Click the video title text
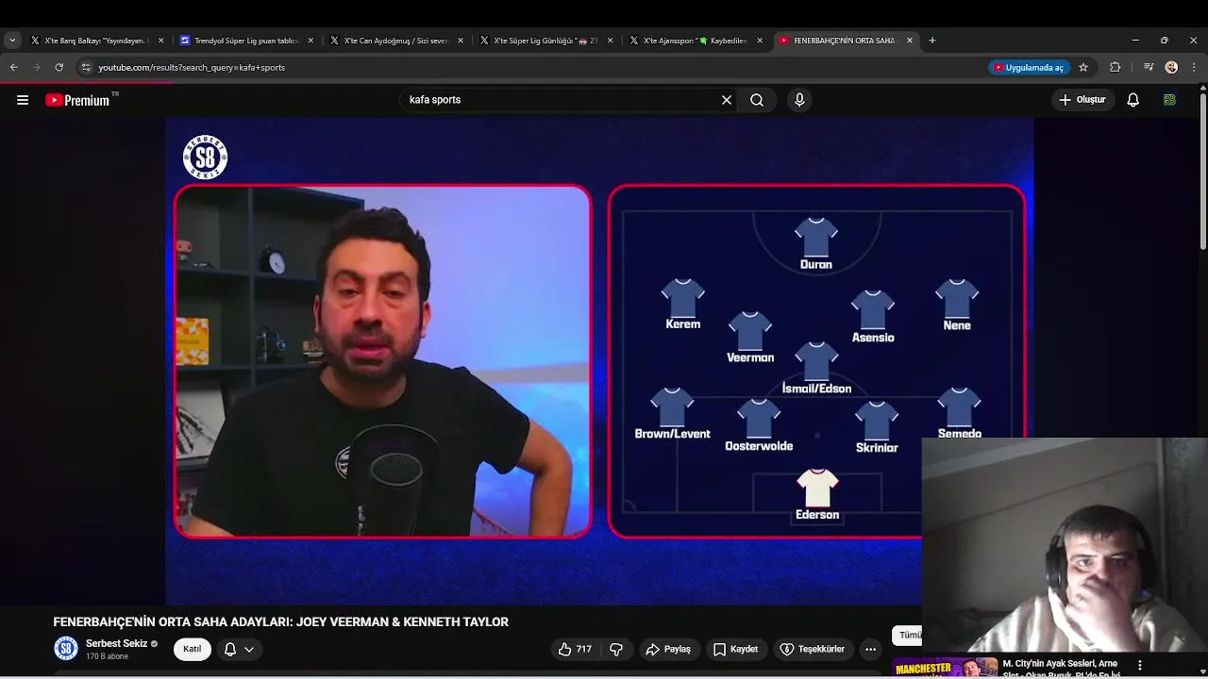This screenshot has width=1208, height=679. coord(280,621)
